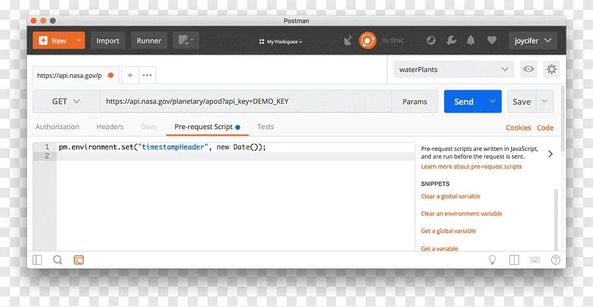Image resolution: width=593 pixels, height=307 pixels.
Task: Click the Import button
Action: pyautogui.click(x=108, y=40)
